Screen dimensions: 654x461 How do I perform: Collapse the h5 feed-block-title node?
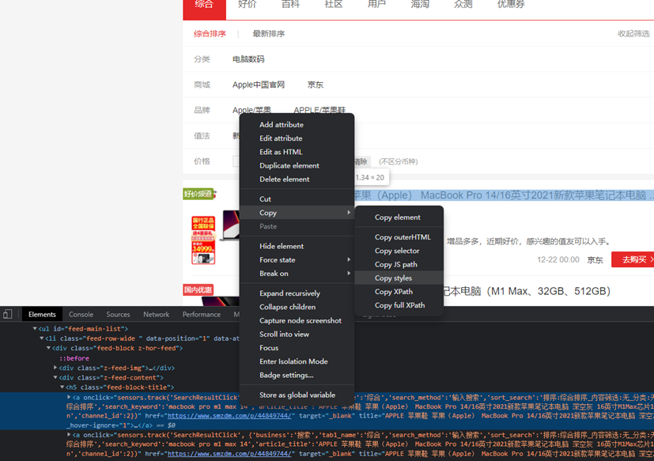coord(62,387)
